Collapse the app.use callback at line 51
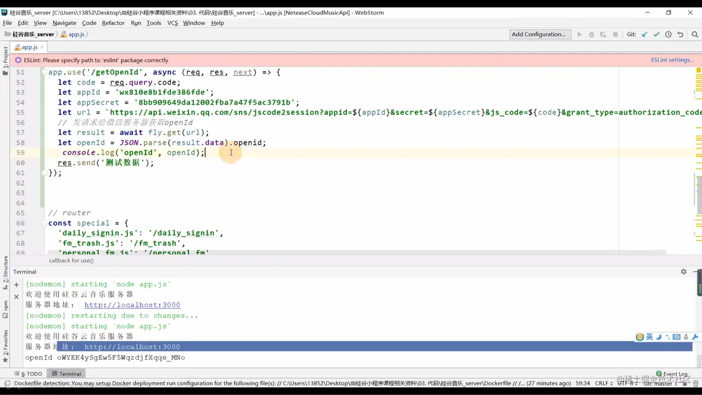This screenshot has height=395, width=702. pyautogui.click(x=45, y=72)
